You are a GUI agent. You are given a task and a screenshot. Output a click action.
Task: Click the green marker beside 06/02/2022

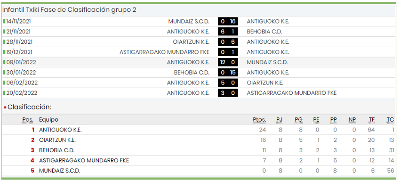tap(4, 83)
